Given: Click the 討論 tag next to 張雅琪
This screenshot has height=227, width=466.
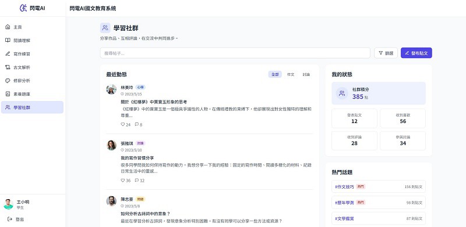Looking at the screenshot, I should pos(140,143).
